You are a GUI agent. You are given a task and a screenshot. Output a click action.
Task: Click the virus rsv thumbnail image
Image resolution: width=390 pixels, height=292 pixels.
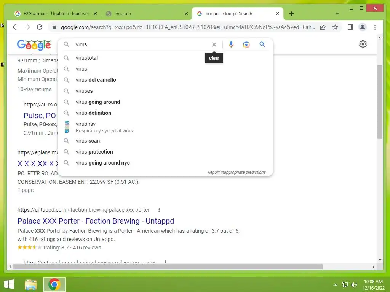pyautogui.click(x=67, y=127)
